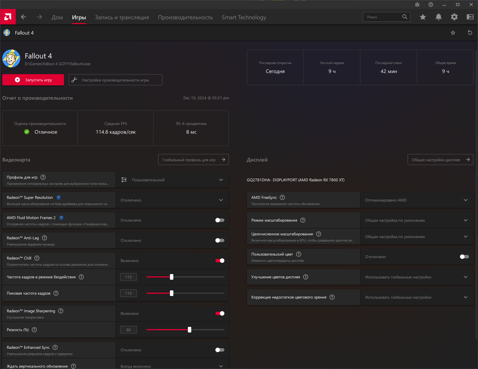Adjust Пиковая частота кадров slider
This screenshot has height=369, width=478.
click(x=172, y=293)
